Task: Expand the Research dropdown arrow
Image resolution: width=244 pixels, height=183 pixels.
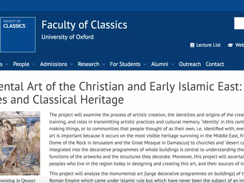Action: click(x=104, y=64)
